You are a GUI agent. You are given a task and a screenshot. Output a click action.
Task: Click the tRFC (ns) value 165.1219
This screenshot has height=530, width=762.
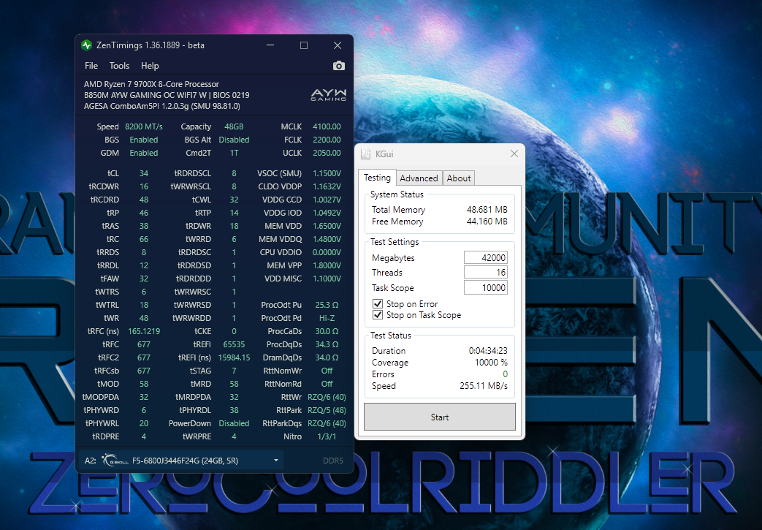click(x=144, y=331)
